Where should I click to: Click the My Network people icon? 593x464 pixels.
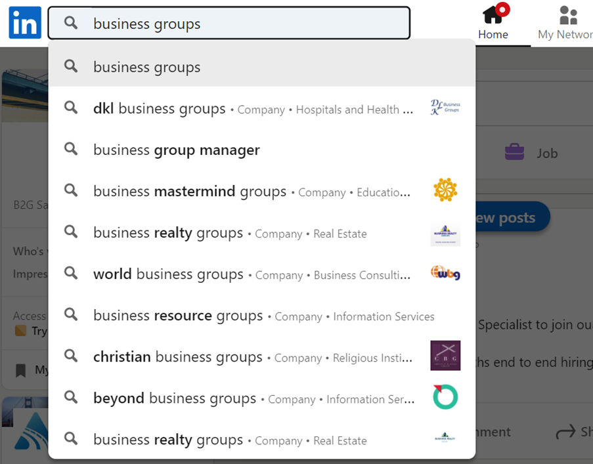coord(569,15)
